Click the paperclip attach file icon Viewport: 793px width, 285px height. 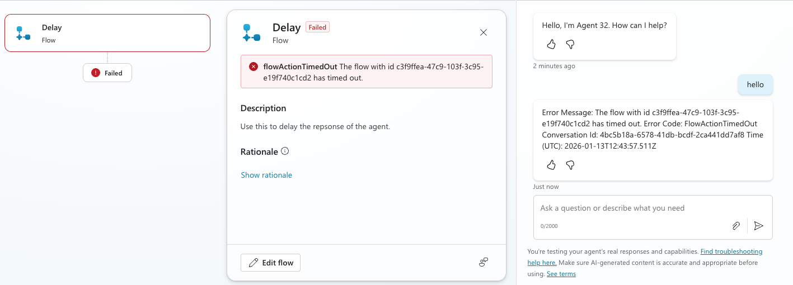tap(736, 226)
